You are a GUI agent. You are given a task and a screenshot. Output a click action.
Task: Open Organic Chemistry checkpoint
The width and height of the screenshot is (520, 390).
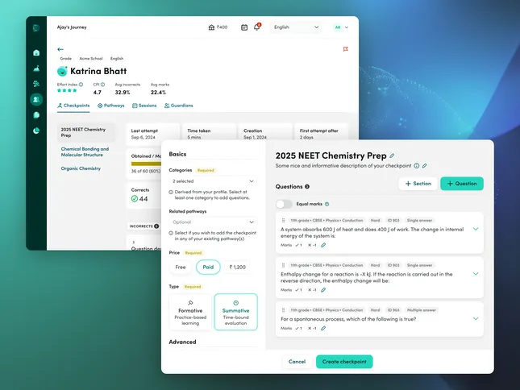coord(81,168)
